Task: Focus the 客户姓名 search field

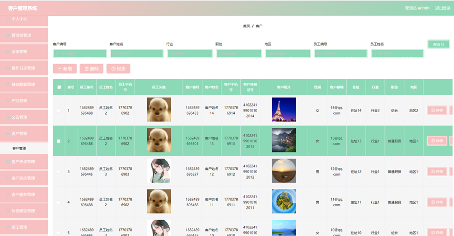Action: [137, 54]
